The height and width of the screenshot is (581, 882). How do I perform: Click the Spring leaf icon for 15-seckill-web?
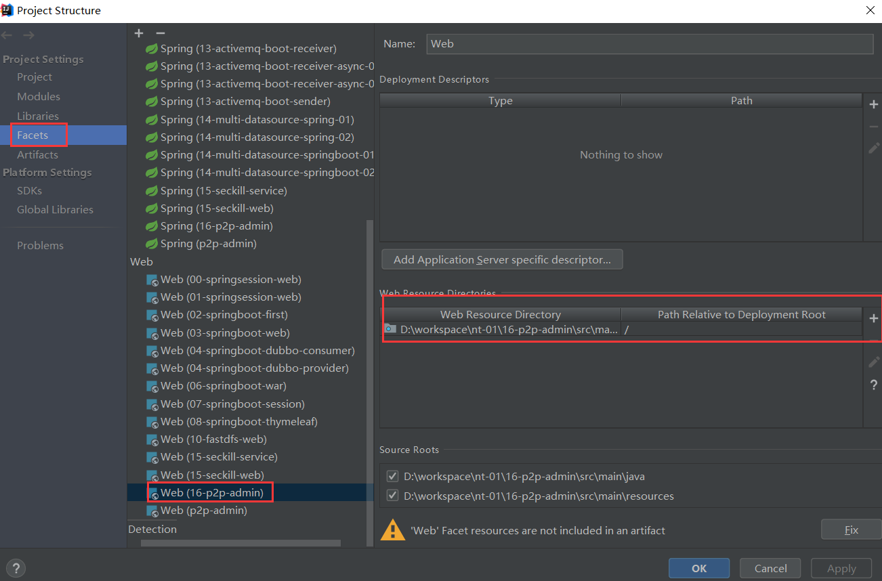[152, 208]
